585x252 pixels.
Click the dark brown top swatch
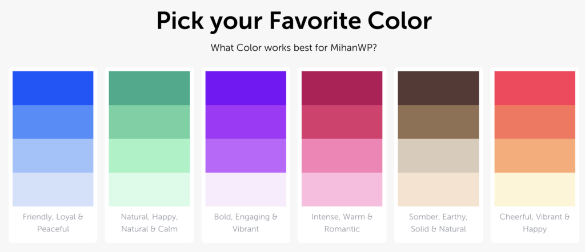pyautogui.click(x=438, y=88)
